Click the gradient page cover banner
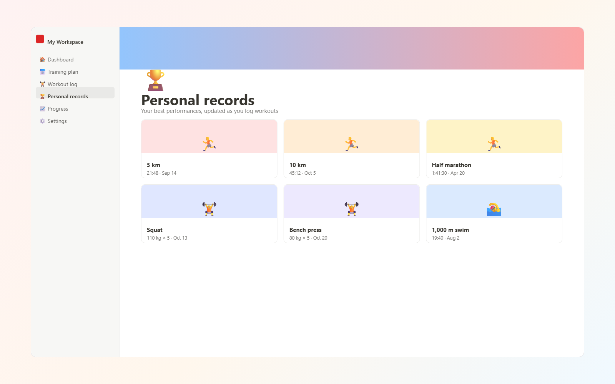This screenshot has width=615, height=384. (352, 48)
